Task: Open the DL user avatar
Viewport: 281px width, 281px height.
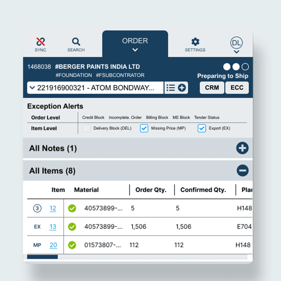Action: pos(236,43)
